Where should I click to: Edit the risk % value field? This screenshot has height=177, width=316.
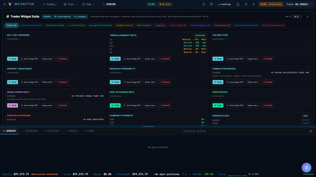(296, 17)
